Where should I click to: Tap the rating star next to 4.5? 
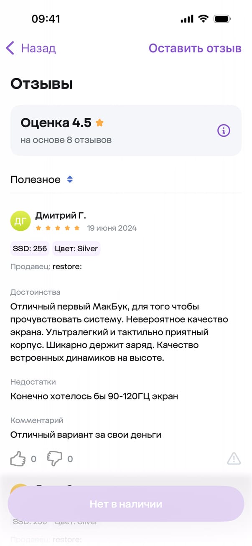pos(99,123)
